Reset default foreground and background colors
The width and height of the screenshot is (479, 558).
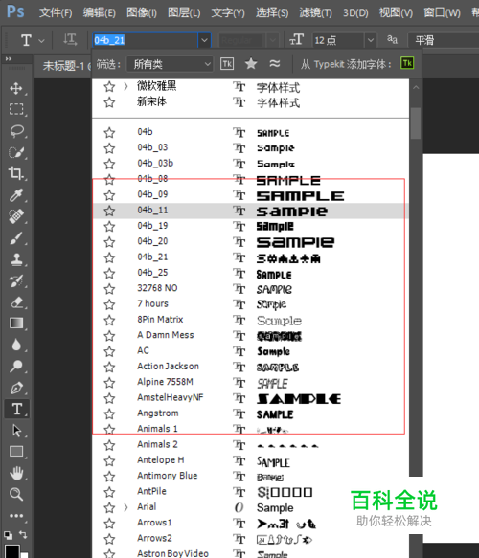tap(8, 534)
